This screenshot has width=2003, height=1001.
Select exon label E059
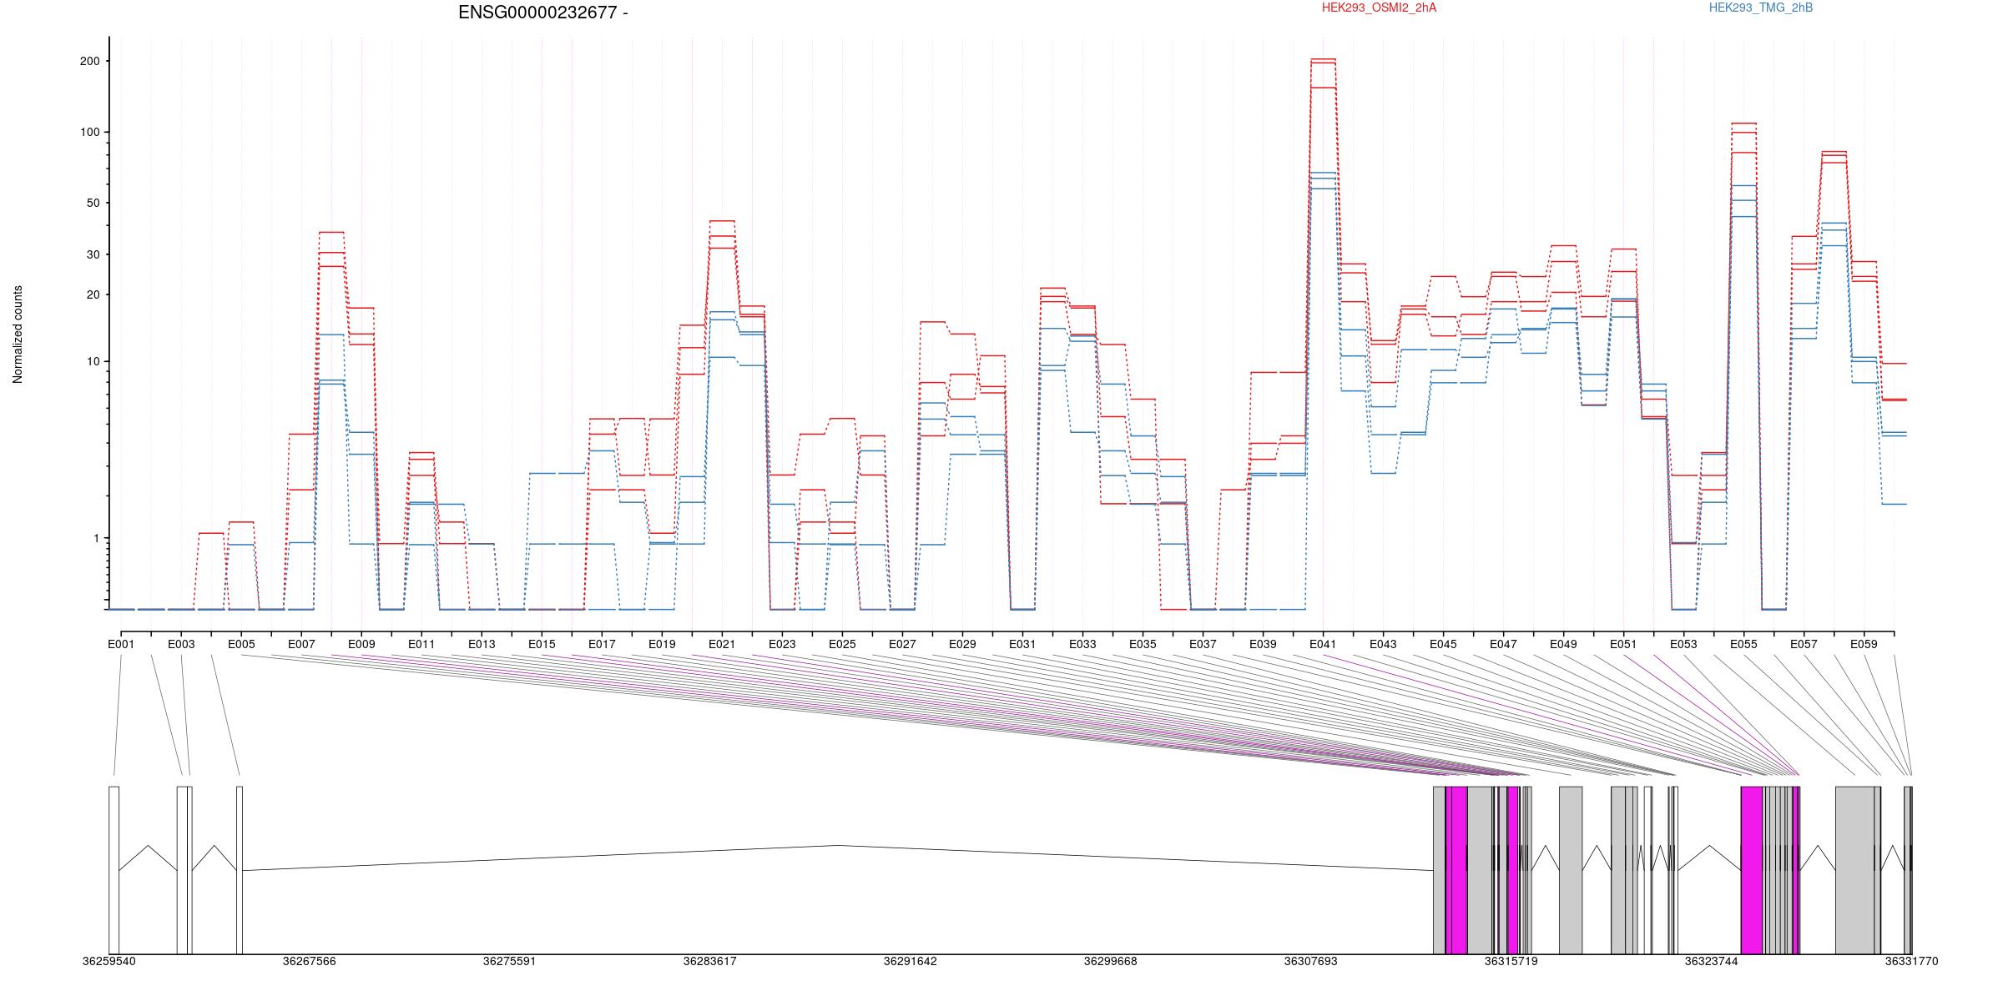[x=1864, y=644]
